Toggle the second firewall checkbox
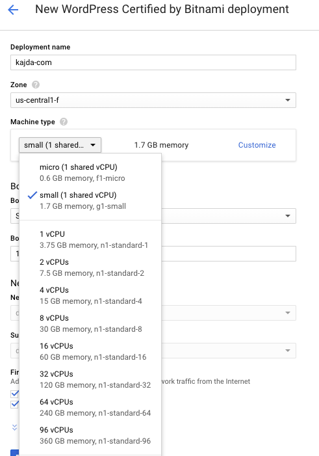319x456 pixels. pos(14,404)
